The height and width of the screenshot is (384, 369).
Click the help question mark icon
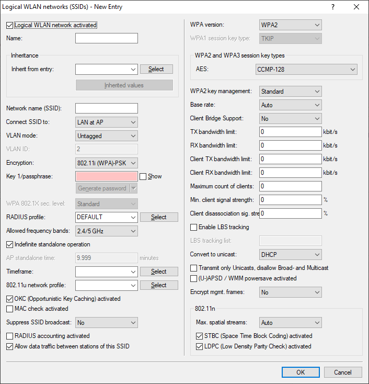pos(333,7)
